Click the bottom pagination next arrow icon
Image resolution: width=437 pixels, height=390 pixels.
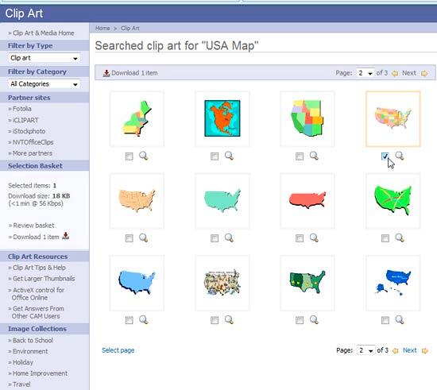(425, 351)
